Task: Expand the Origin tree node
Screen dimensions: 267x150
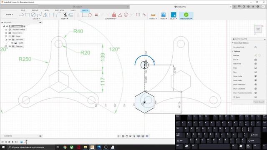Action: (6, 36)
